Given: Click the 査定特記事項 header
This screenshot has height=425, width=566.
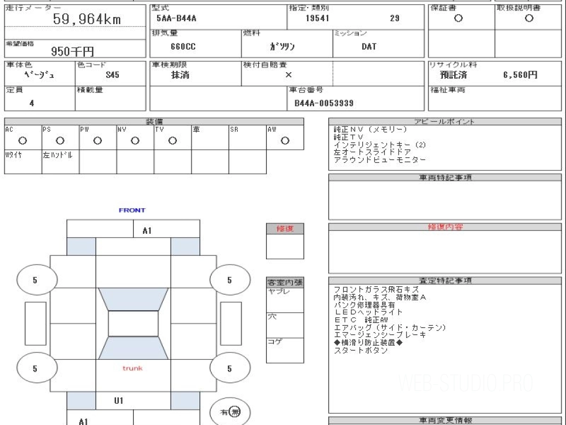Looking at the screenshot, I should click(x=445, y=280).
